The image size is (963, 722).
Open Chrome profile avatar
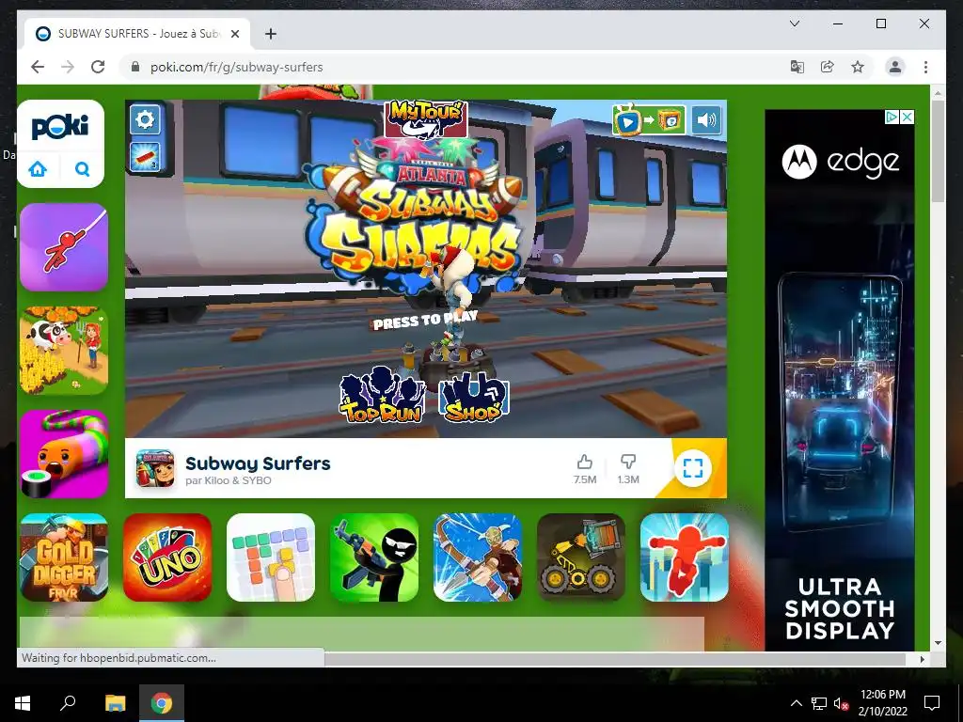[x=895, y=67]
